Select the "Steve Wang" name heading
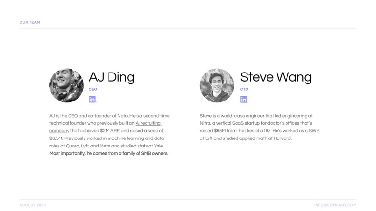This screenshot has height=211, width=376. point(276,77)
